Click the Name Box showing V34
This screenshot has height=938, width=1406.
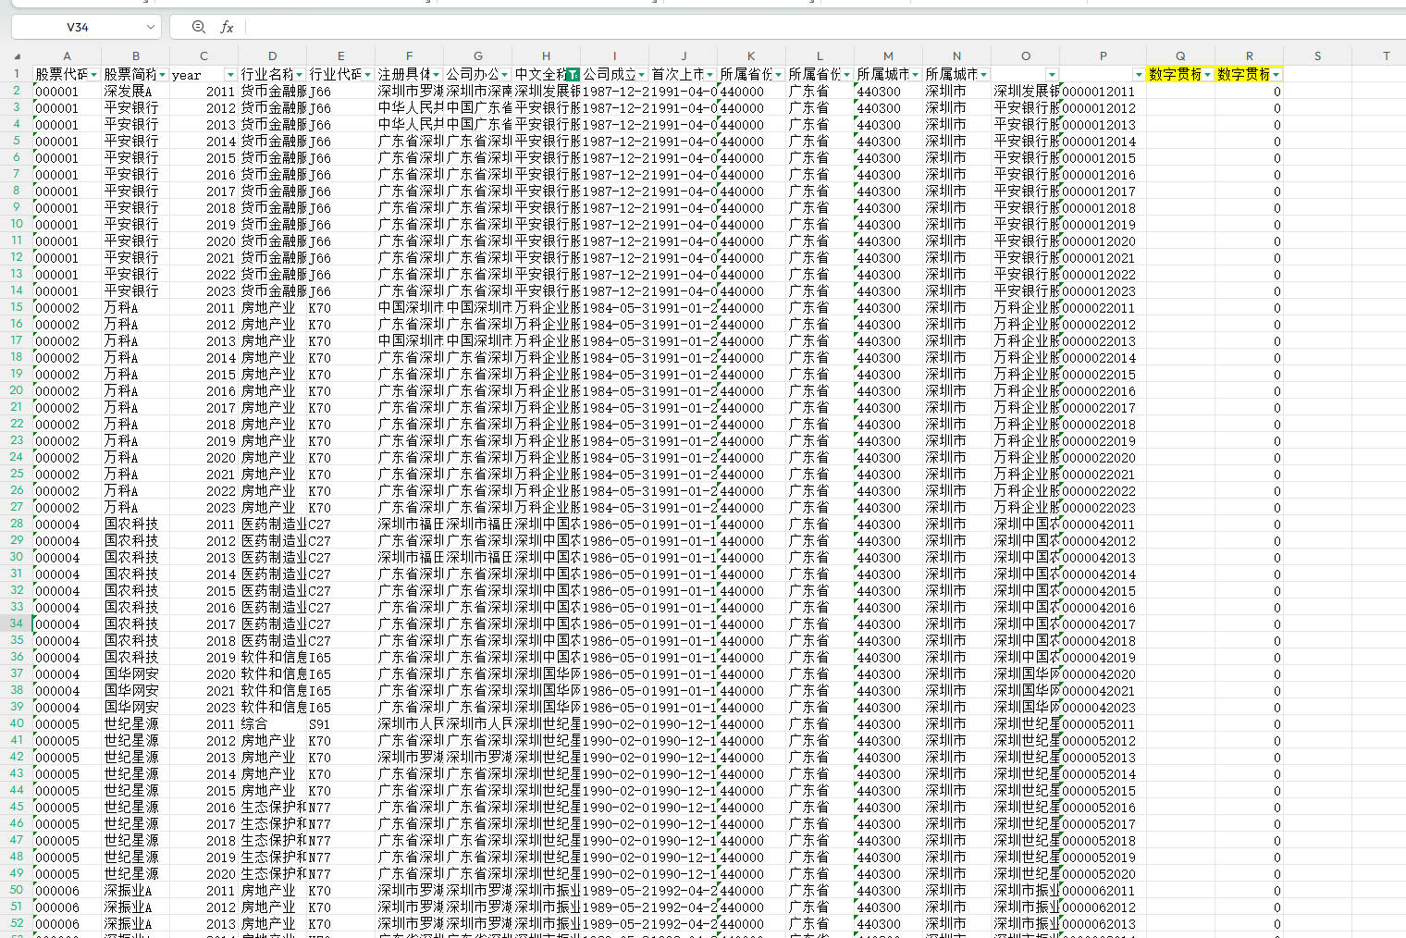click(78, 28)
